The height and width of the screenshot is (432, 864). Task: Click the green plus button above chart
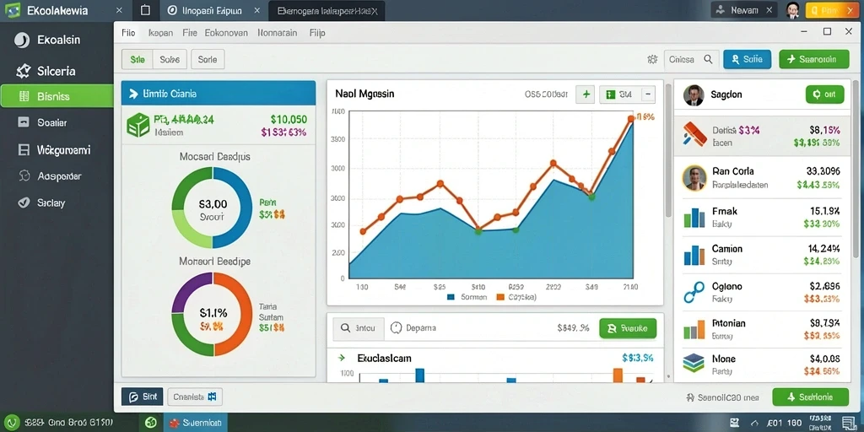(586, 94)
